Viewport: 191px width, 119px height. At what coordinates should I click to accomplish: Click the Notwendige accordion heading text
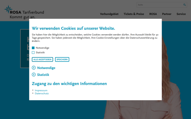46,68
